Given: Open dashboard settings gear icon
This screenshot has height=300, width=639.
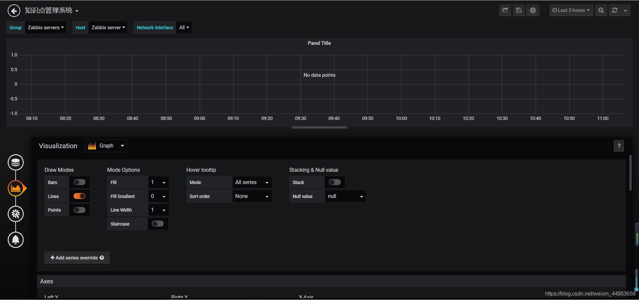Looking at the screenshot, I should (x=533, y=10).
